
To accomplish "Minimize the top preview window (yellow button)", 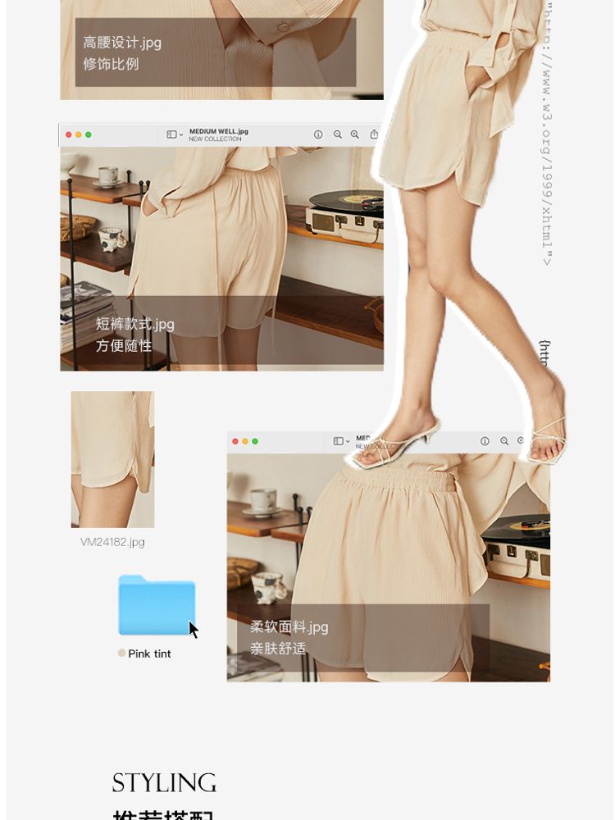I will [x=79, y=134].
